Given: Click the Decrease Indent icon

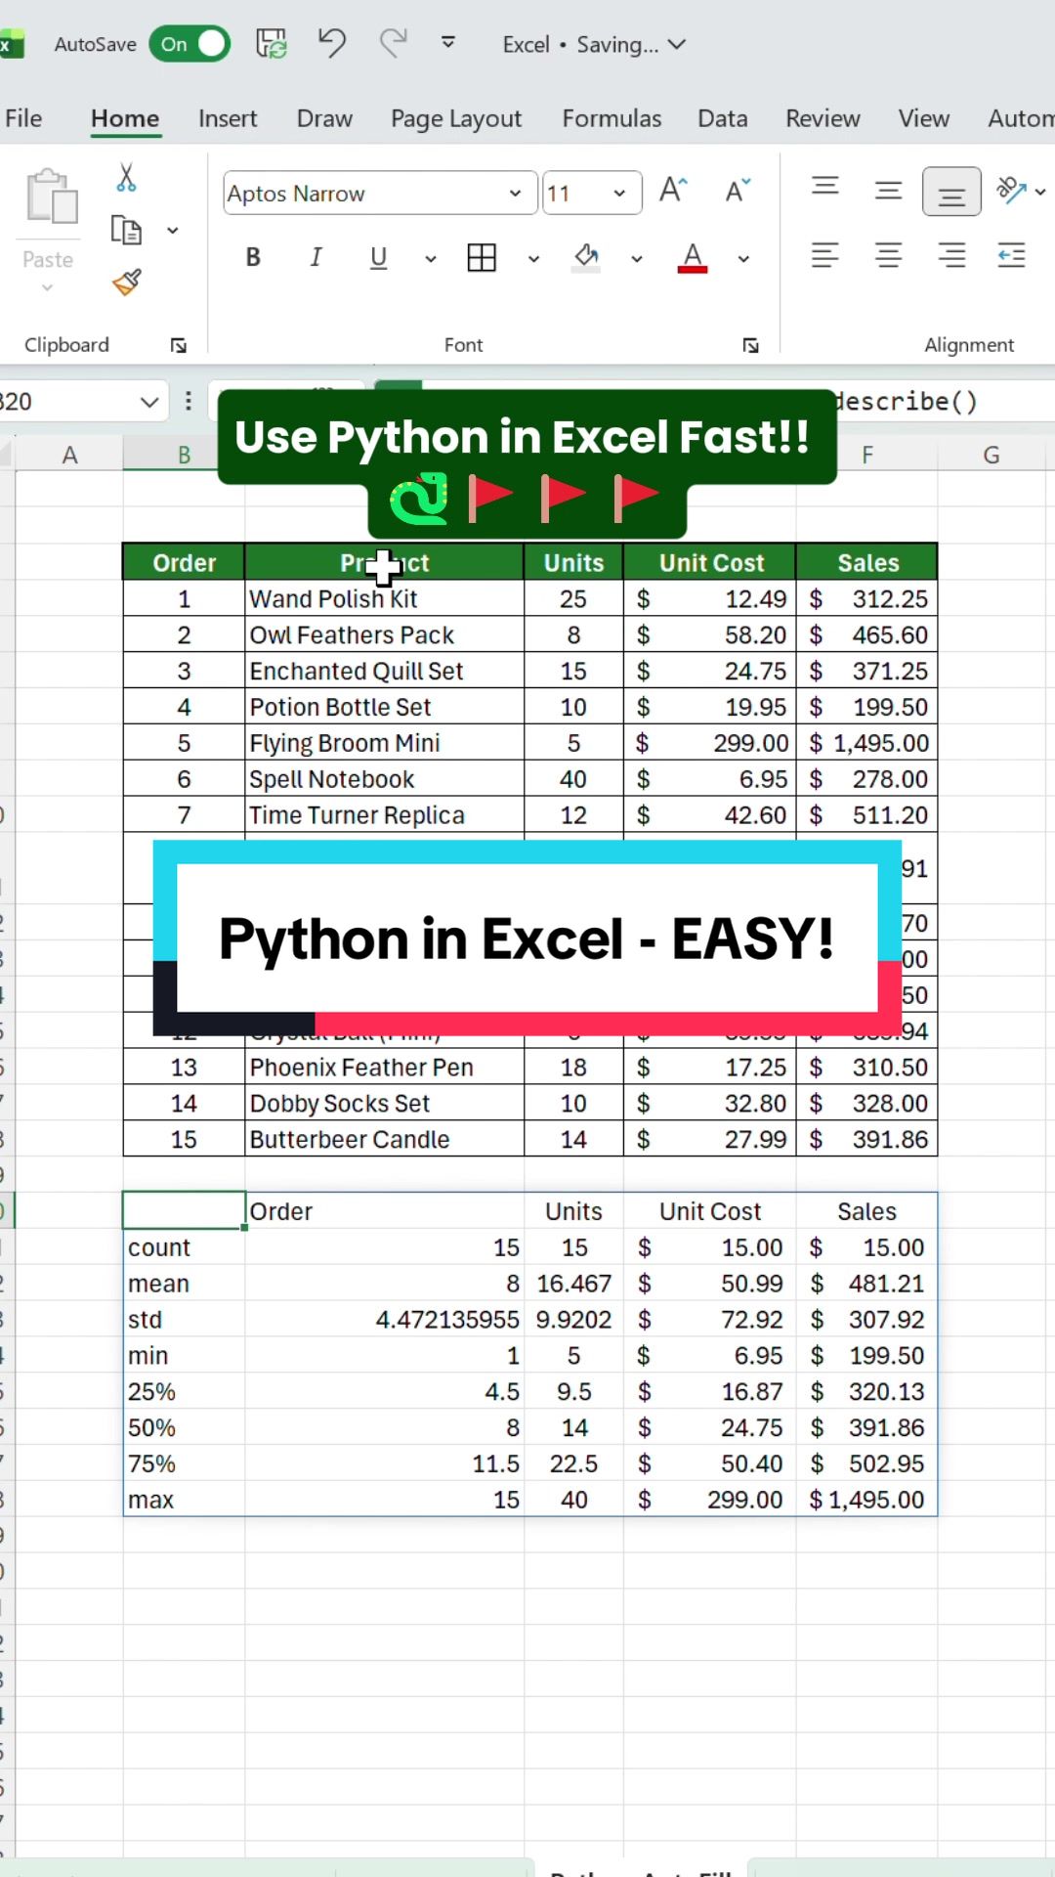Looking at the screenshot, I should pyautogui.click(x=1012, y=256).
